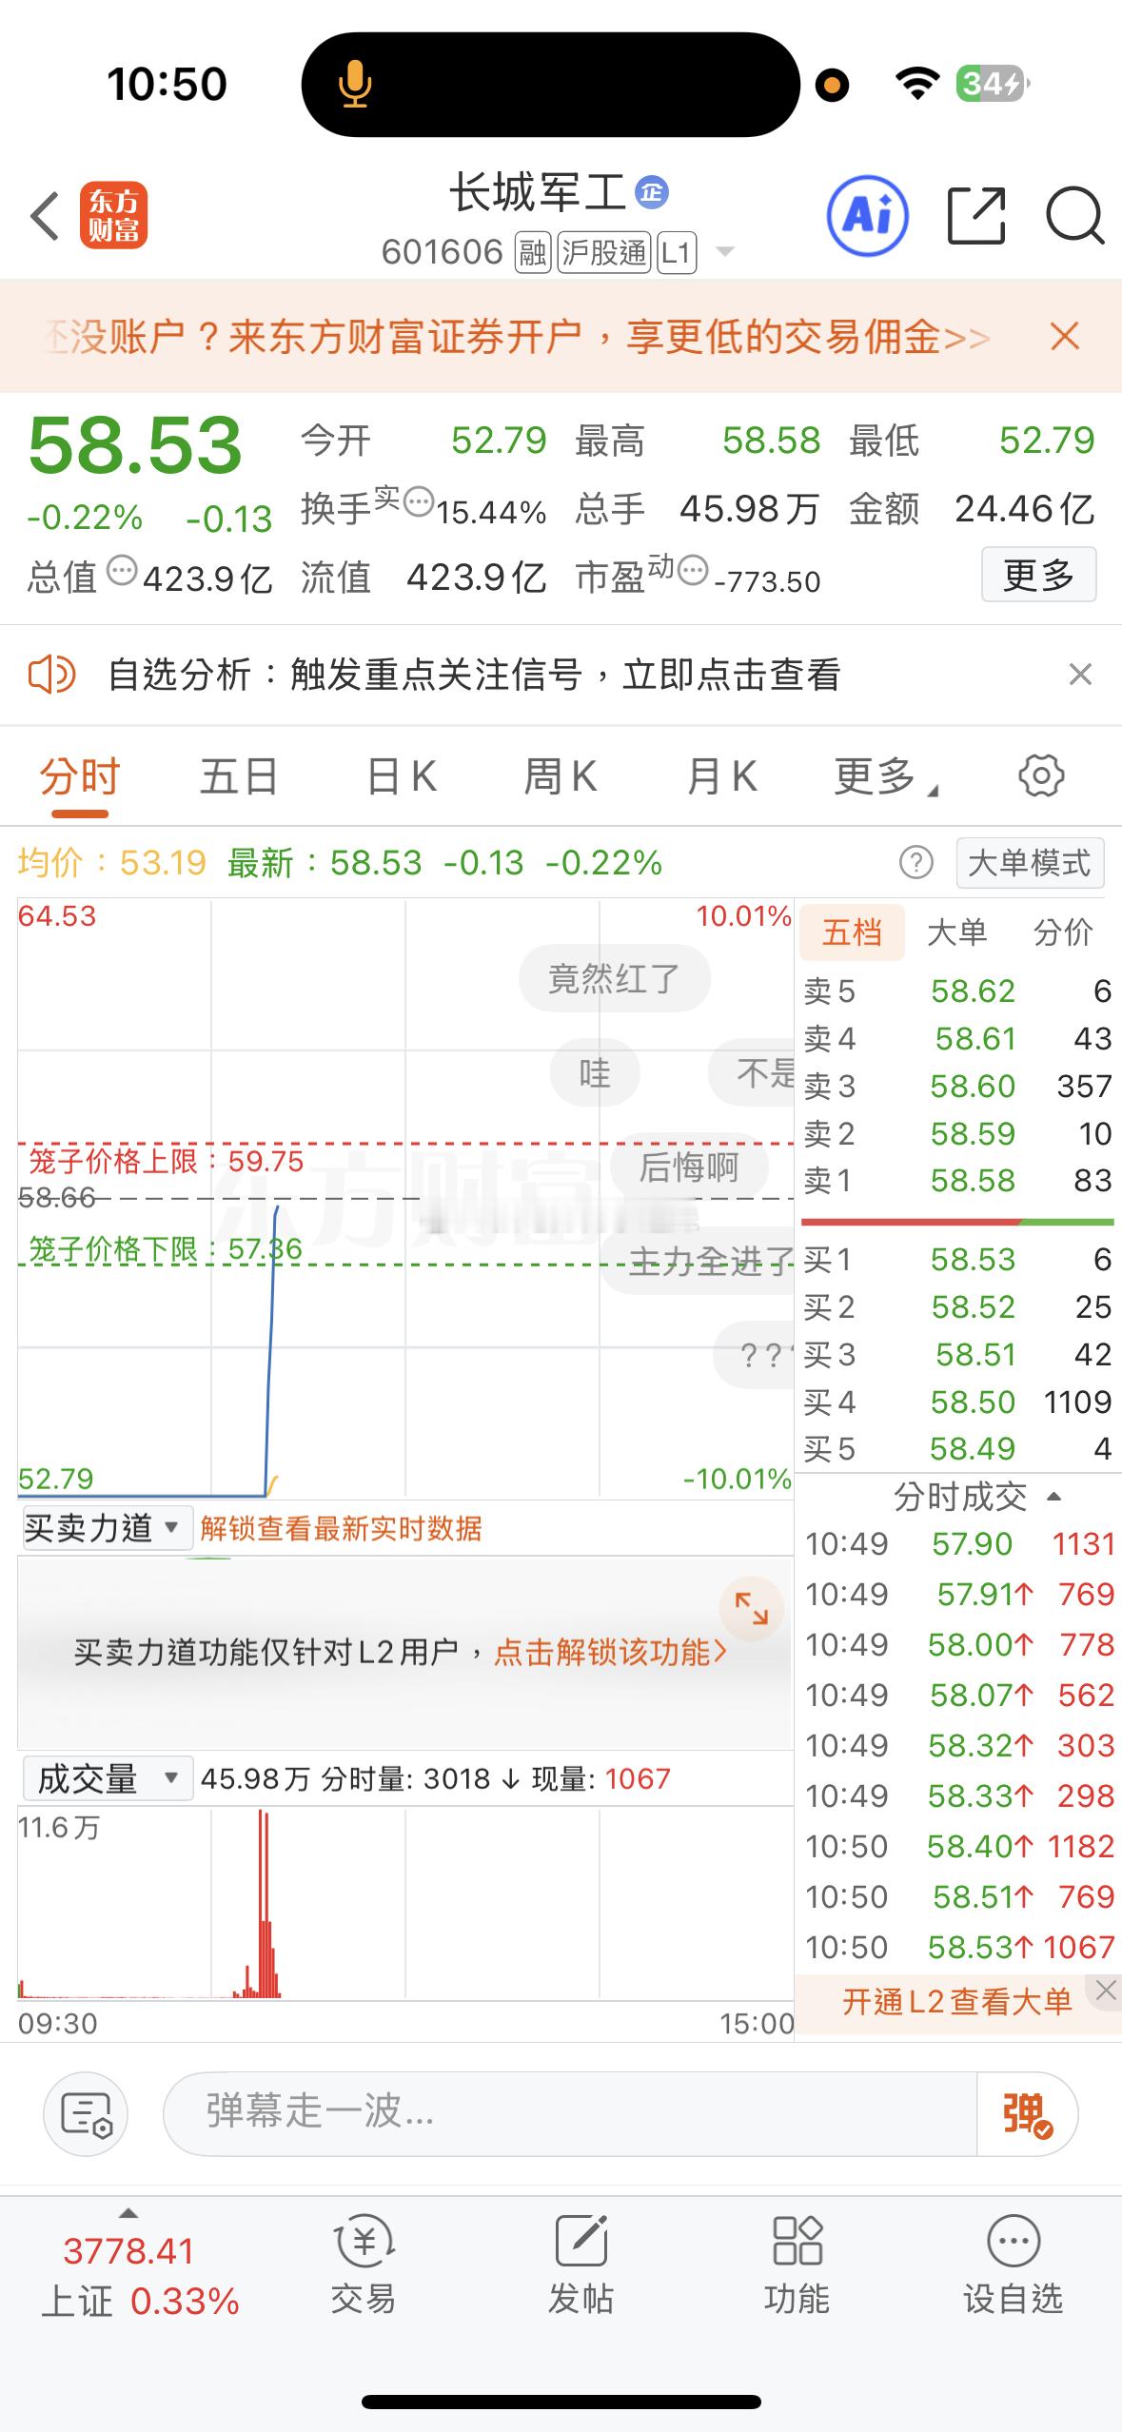Screen dimensions: 1122x2432
Task: Tap the microphone indicator in status bar
Action: pyautogui.click(x=354, y=84)
